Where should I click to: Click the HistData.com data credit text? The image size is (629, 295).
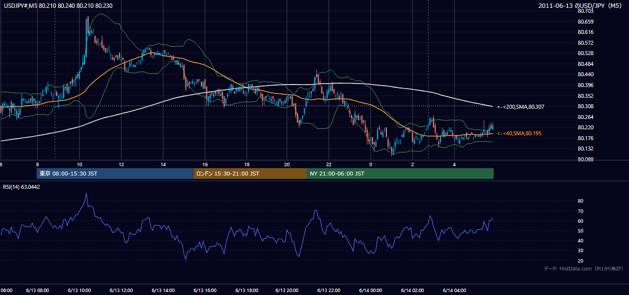584,268
